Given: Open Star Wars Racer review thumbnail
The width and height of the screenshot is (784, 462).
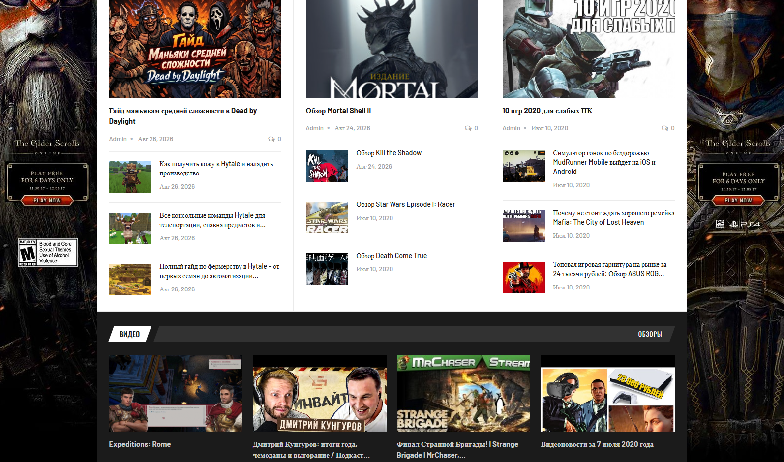Looking at the screenshot, I should click(x=327, y=217).
